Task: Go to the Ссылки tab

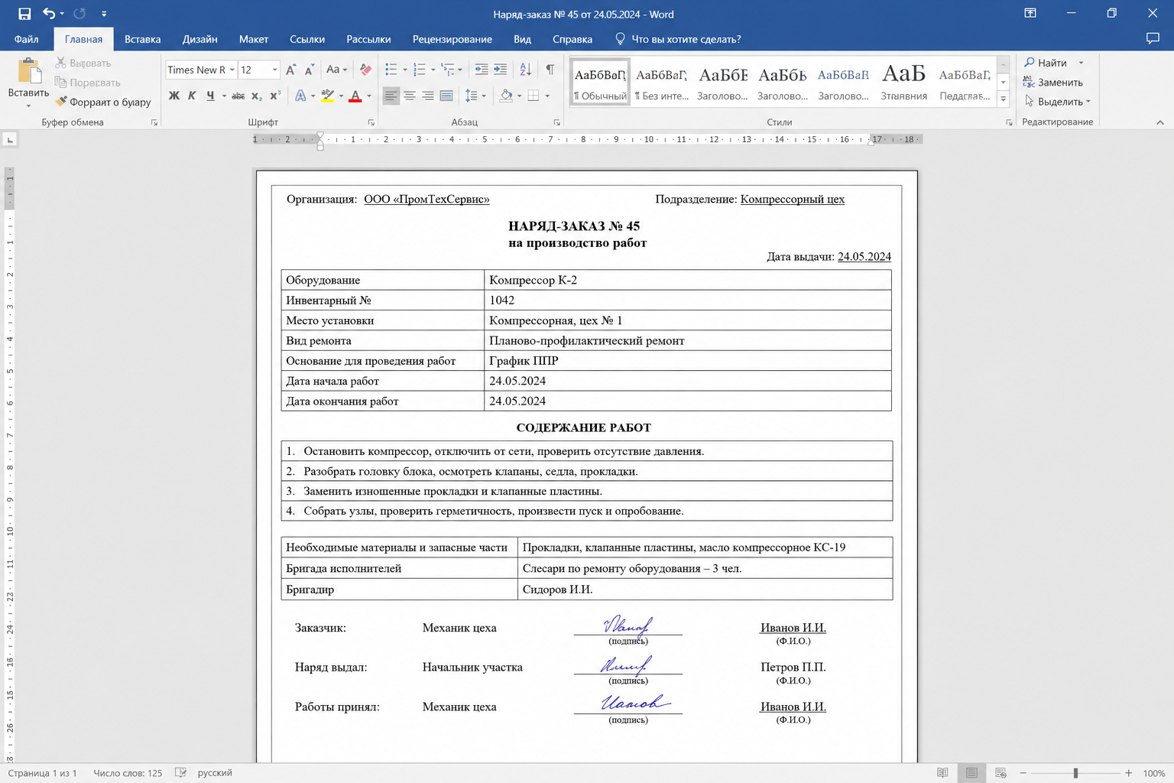Action: point(307,39)
